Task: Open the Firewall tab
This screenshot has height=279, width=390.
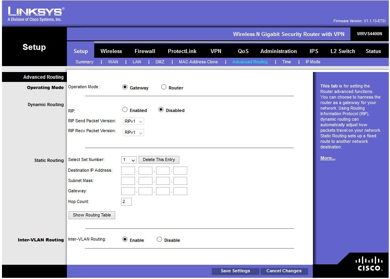Action: pyautogui.click(x=145, y=51)
